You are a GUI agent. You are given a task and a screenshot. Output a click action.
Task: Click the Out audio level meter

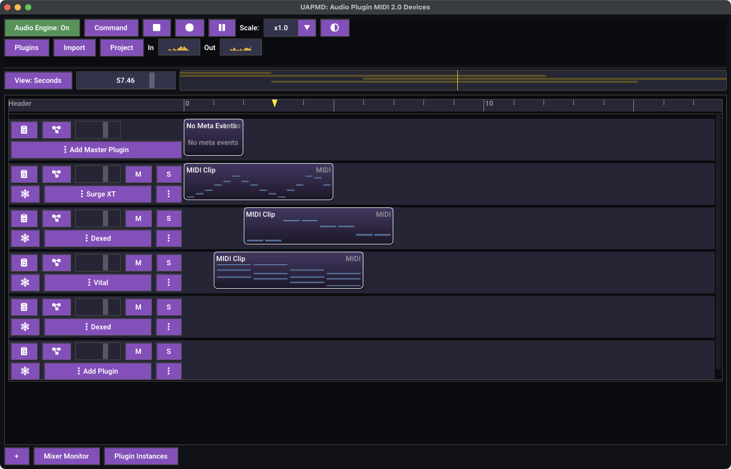pyautogui.click(x=241, y=47)
